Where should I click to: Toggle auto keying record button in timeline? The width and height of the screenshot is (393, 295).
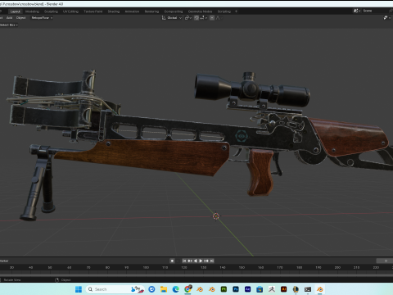[x=172, y=261]
